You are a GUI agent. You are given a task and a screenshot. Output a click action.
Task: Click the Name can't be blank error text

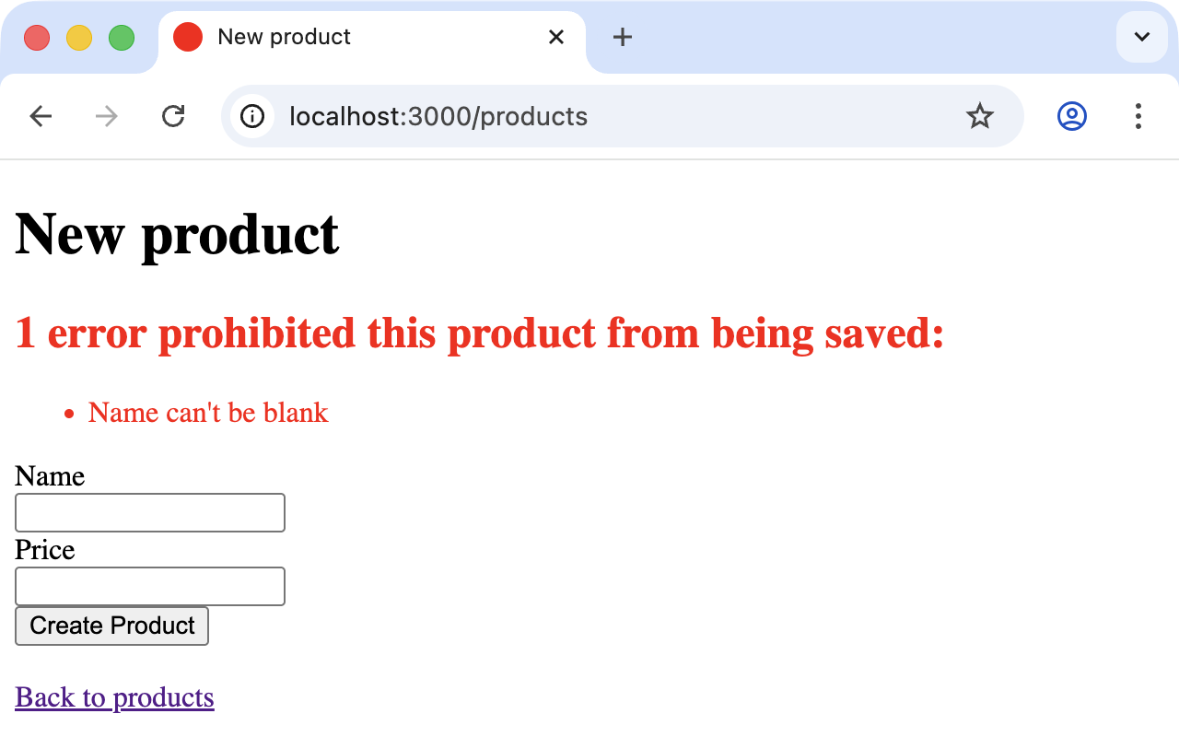[207, 413]
